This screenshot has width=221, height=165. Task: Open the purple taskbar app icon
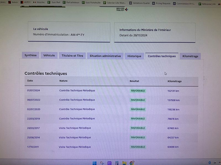click(x=109, y=163)
